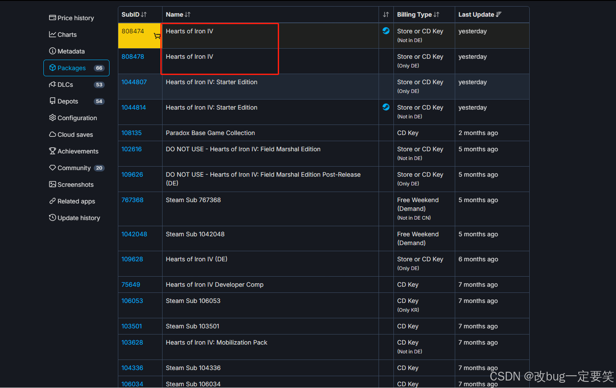Click 'Steam Sub 1042048' name cell
This screenshot has height=388, width=616.
(x=270, y=238)
